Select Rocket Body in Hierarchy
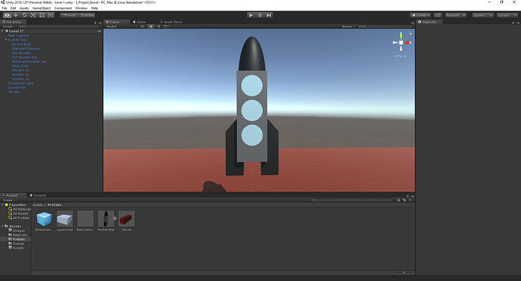Image resolution: width=521 pixels, height=281 pixels. coord(22,44)
